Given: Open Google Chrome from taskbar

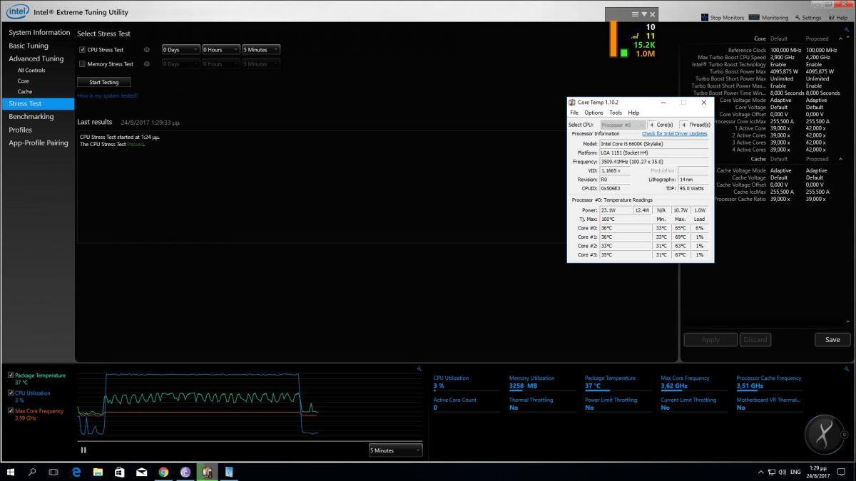Looking at the screenshot, I should (x=163, y=472).
